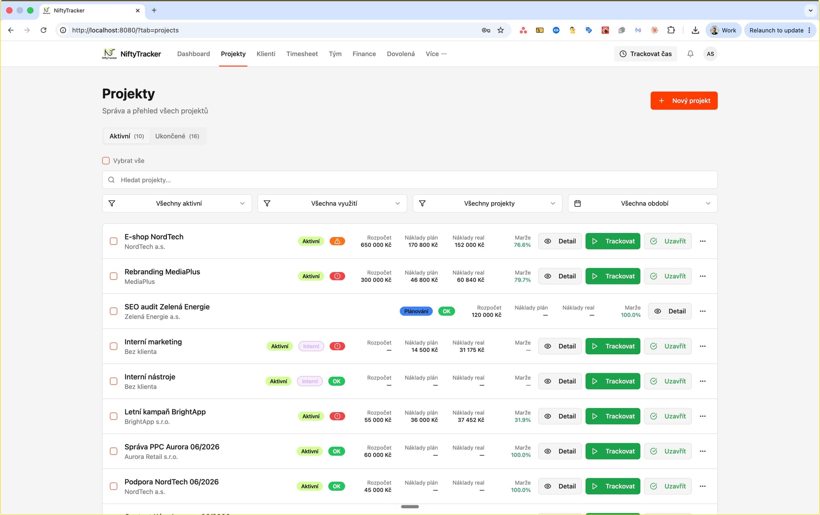Click the search magnifier icon
Image resolution: width=820 pixels, height=515 pixels.
[x=111, y=180]
